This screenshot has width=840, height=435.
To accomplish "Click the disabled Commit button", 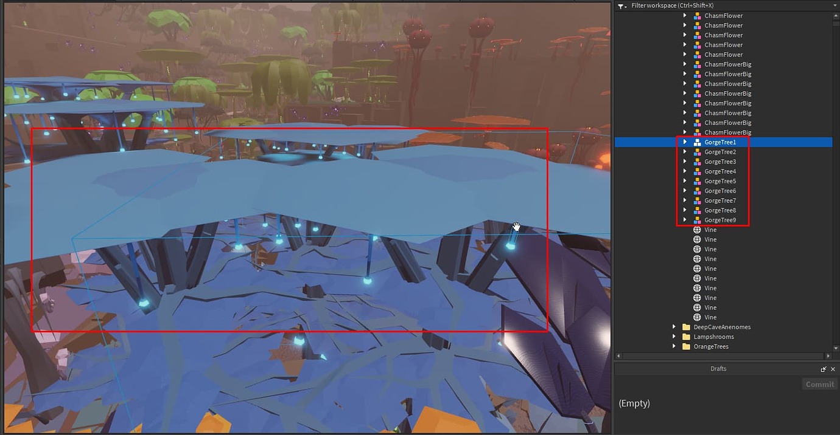I will 819,384.
